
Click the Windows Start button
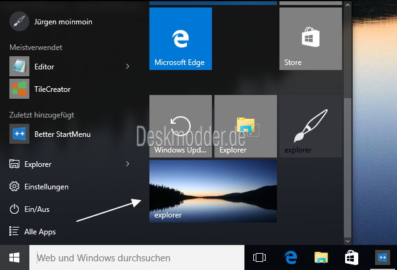pos(14,257)
